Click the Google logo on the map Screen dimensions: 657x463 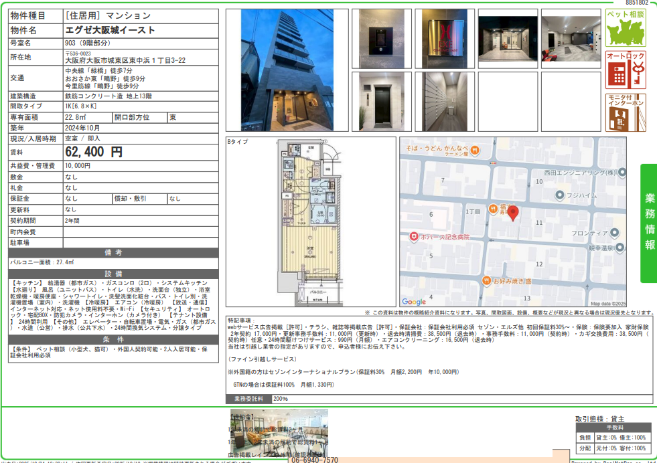(413, 301)
